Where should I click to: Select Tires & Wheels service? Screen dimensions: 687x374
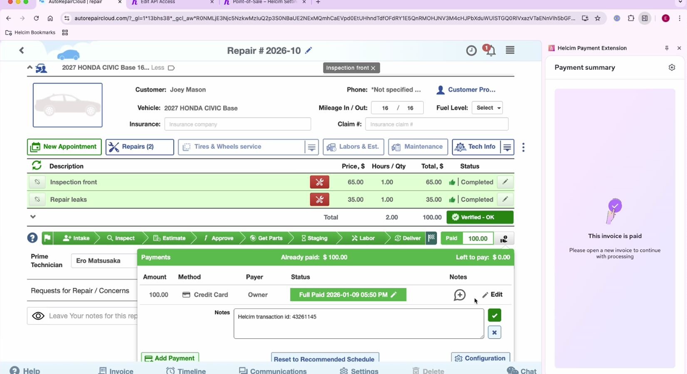[x=241, y=147]
